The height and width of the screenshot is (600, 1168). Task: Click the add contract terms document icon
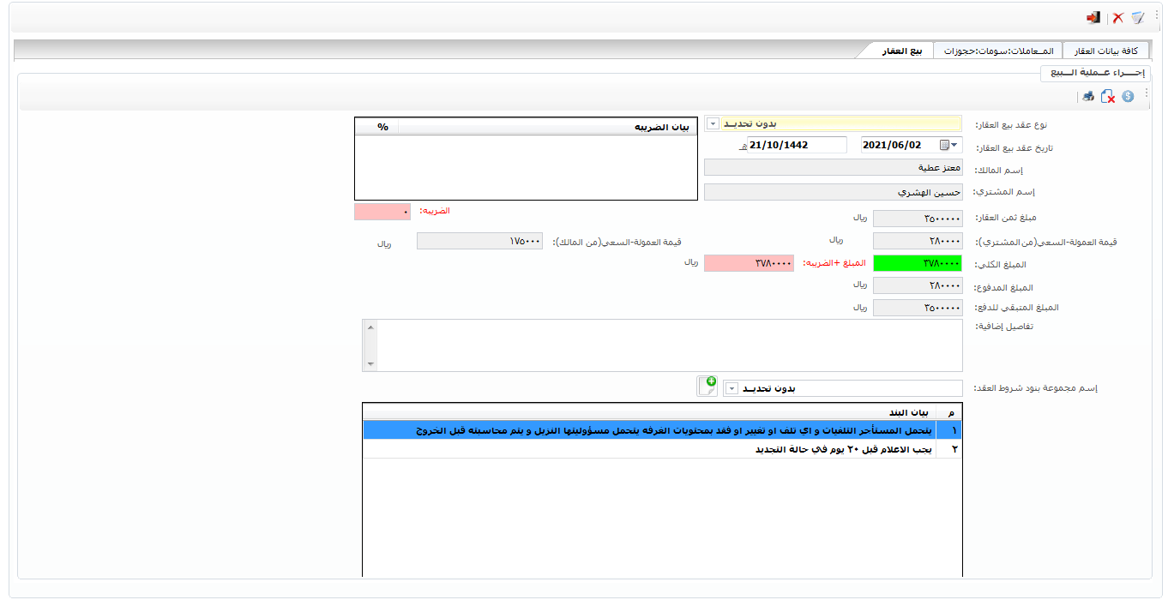pyautogui.click(x=707, y=387)
